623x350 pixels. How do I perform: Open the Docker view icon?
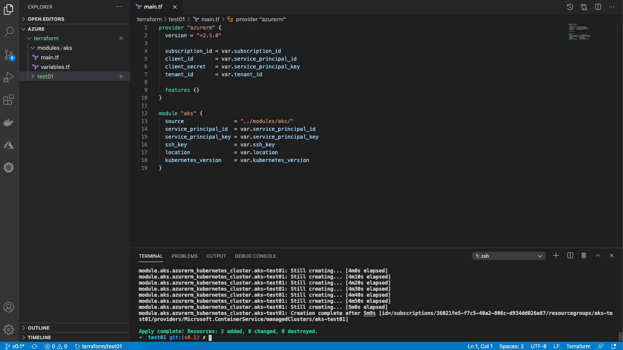tap(9, 123)
